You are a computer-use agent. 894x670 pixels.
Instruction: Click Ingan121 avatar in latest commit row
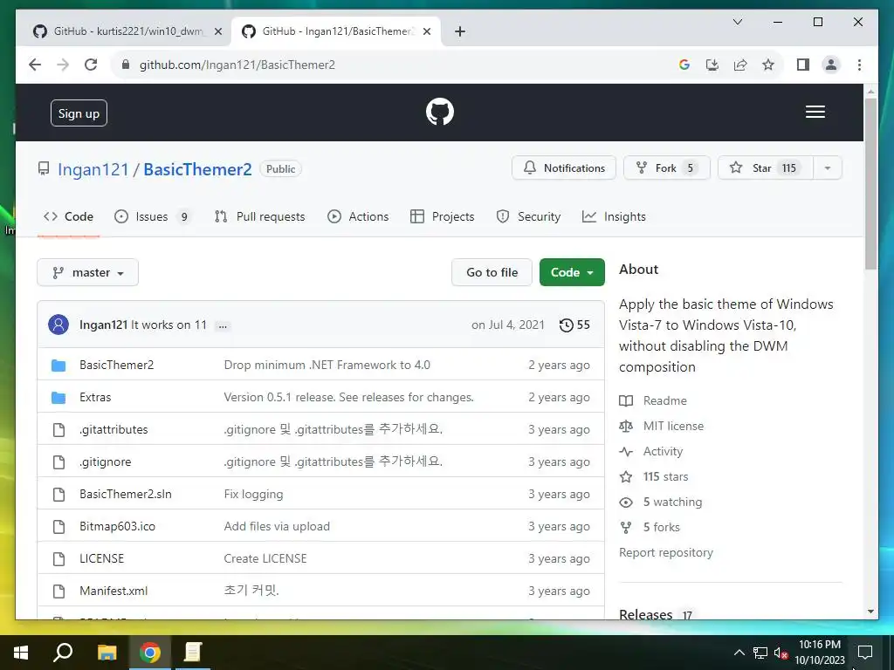(x=58, y=325)
